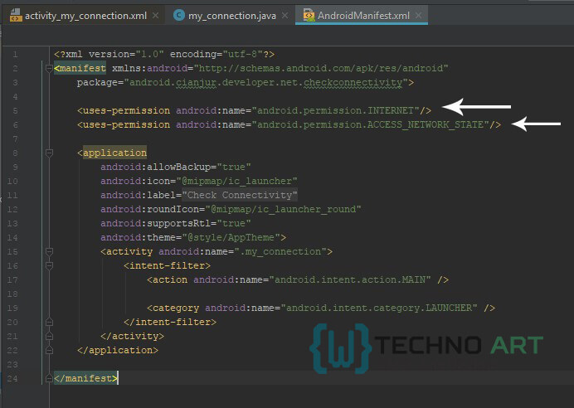Collapse the activity tag fold on line 15
Image resolution: width=574 pixels, height=408 pixels.
[49, 251]
